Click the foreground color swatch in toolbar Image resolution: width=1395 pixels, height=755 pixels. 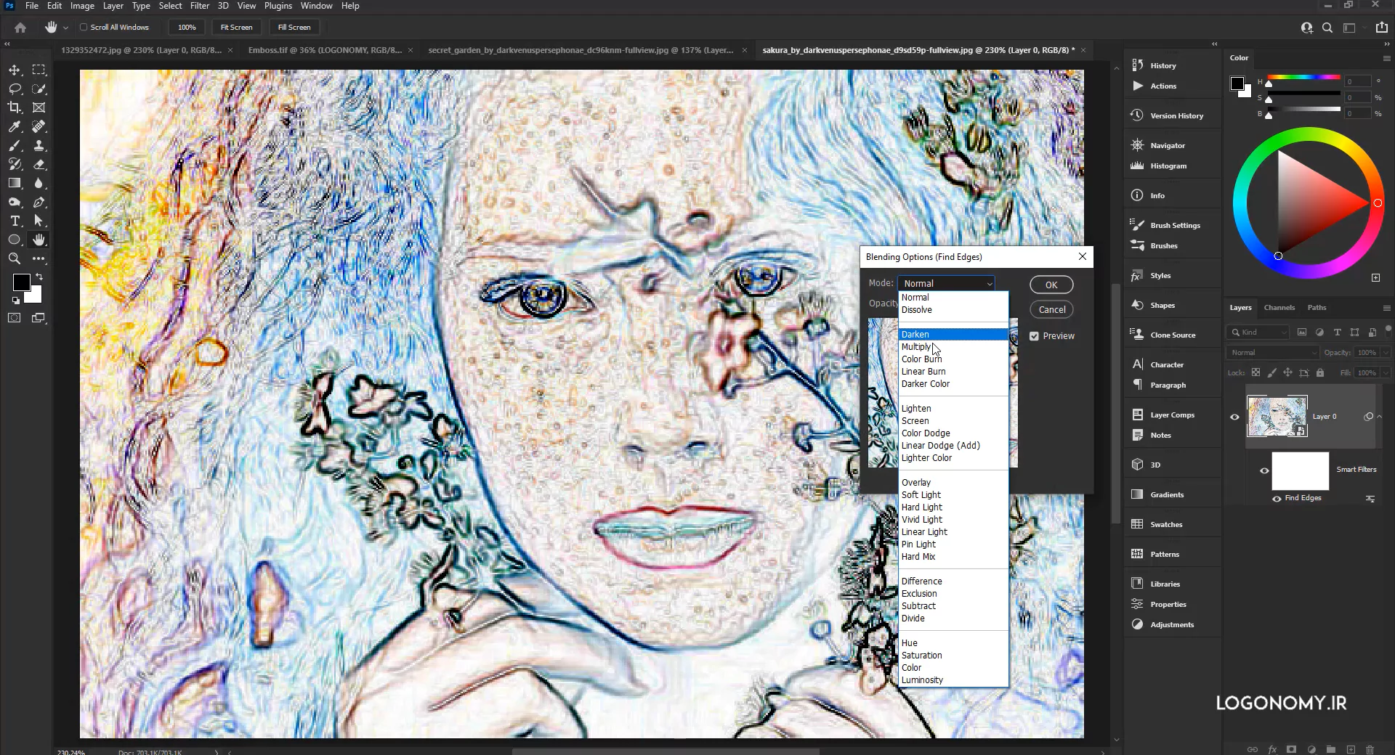coord(21,282)
